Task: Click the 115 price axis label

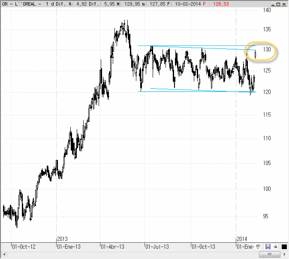Action: 267,114
